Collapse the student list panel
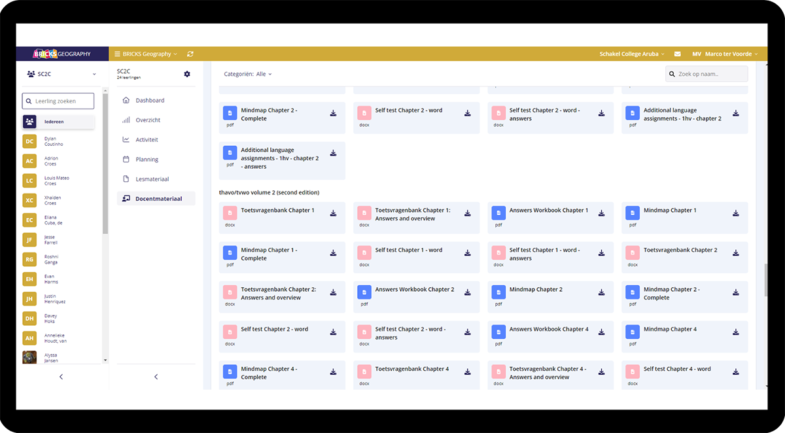 tap(61, 377)
